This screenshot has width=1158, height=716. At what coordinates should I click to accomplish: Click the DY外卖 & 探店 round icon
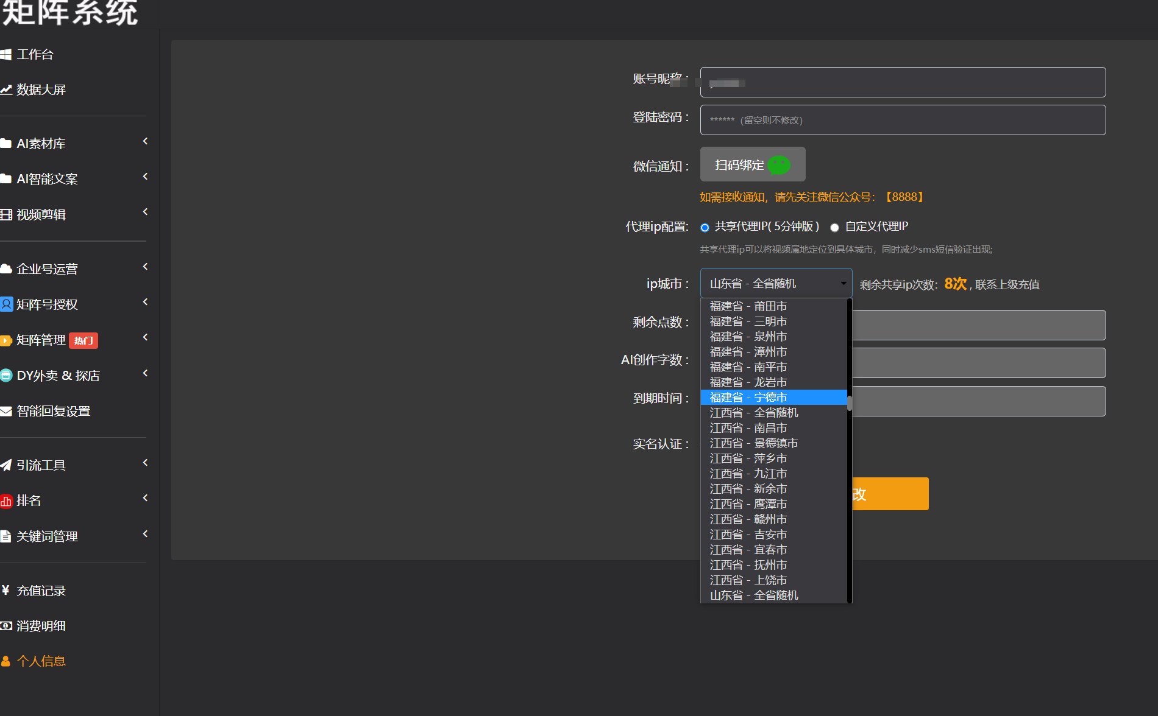click(x=6, y=375)
